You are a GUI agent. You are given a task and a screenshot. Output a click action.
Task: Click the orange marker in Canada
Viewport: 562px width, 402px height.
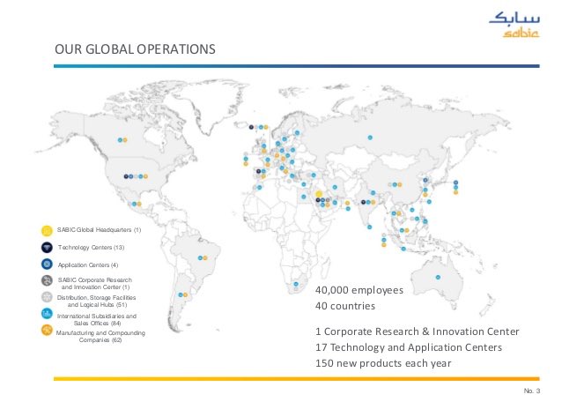pyautogui.click(x=125, y=140)
